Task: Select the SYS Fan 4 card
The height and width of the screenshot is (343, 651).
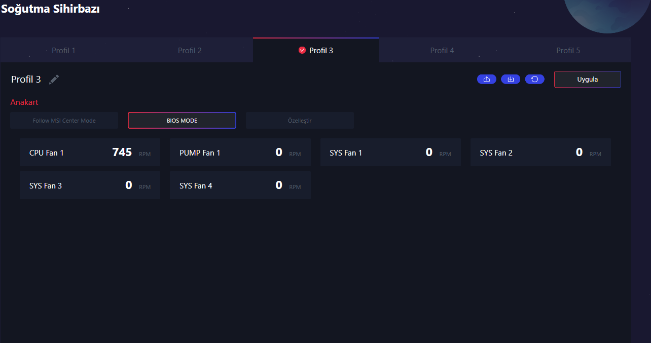Action: click(x=240, y=185)
